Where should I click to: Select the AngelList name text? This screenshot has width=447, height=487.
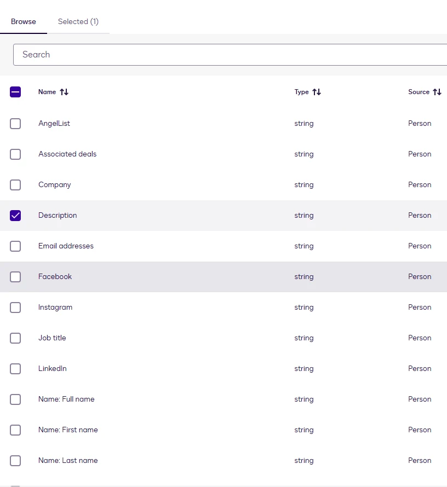54,123
